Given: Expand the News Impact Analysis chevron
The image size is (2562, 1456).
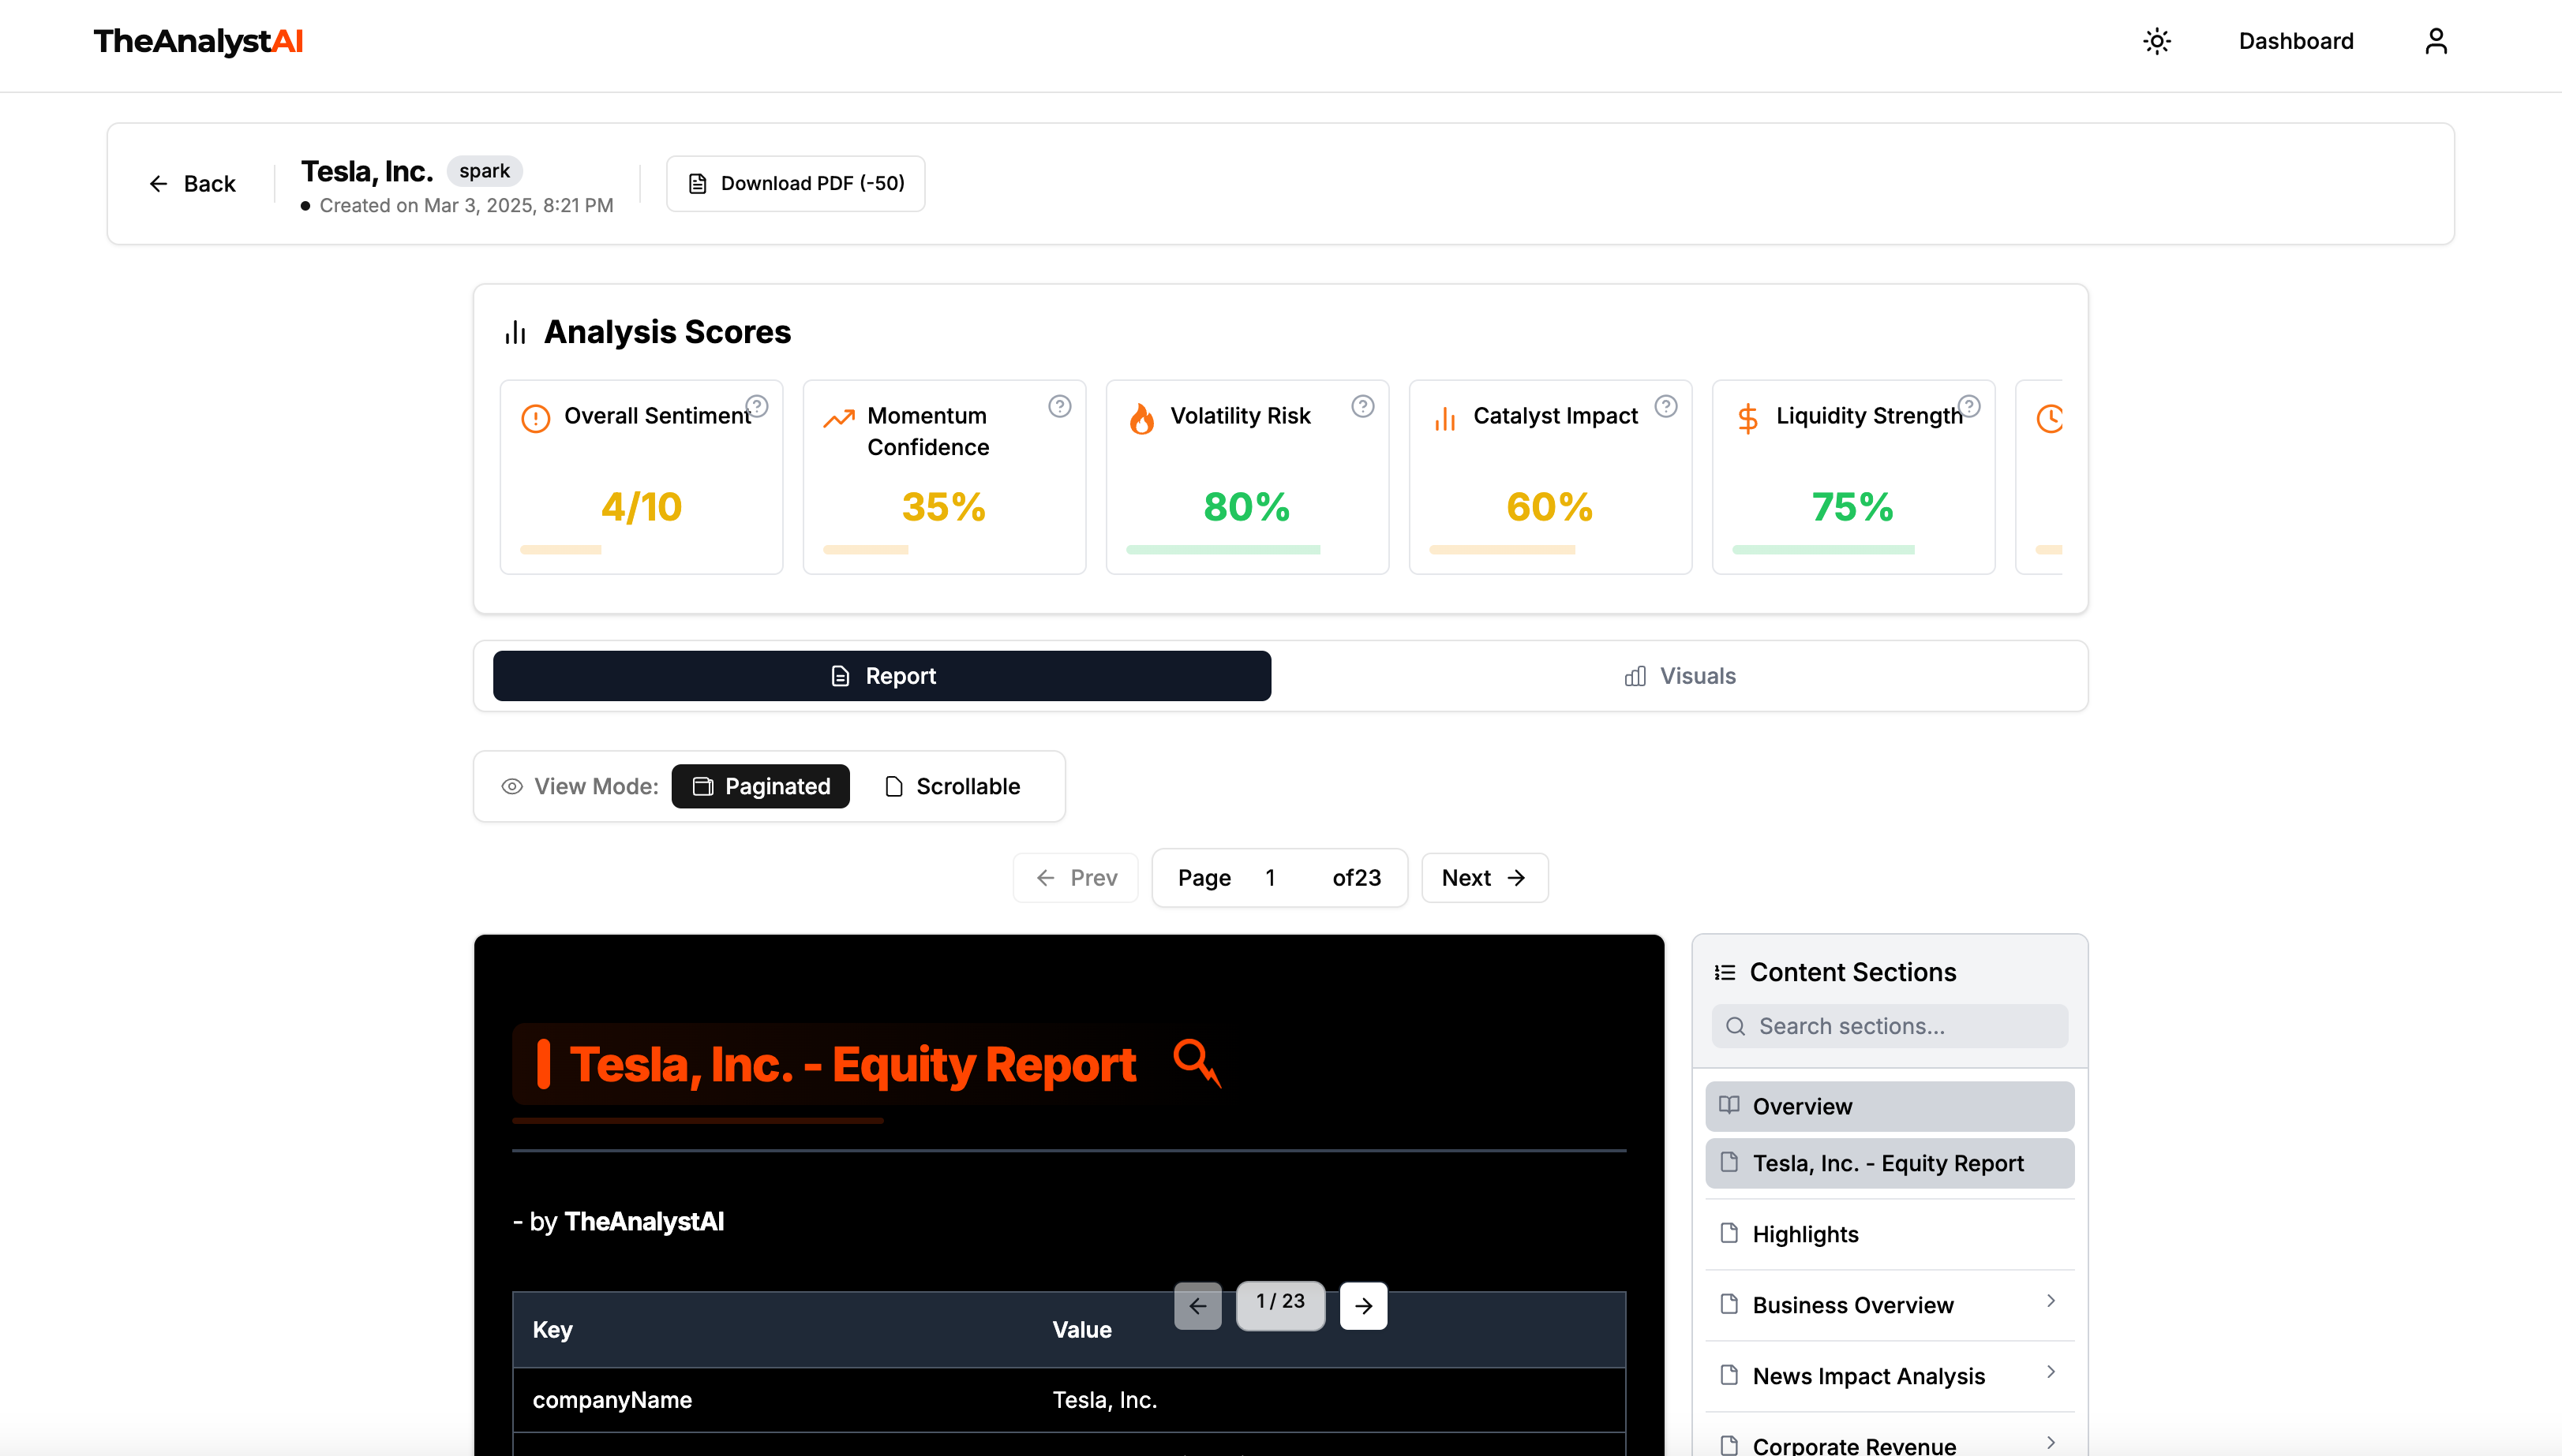Looking at the screenshot, I should click(x=2051, y=1372).
